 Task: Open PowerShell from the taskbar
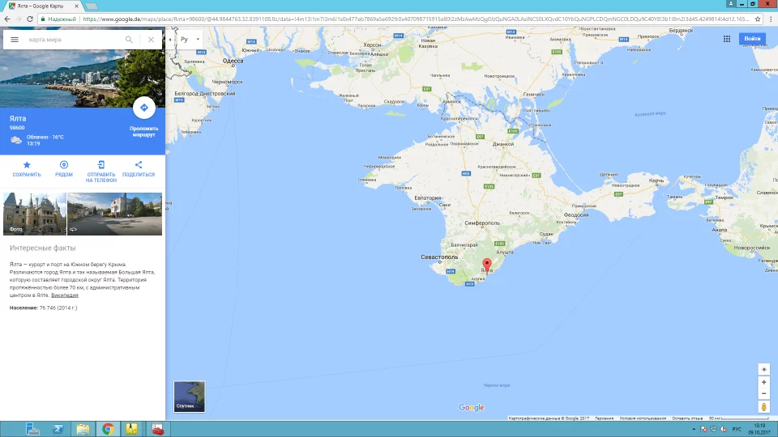58,429
